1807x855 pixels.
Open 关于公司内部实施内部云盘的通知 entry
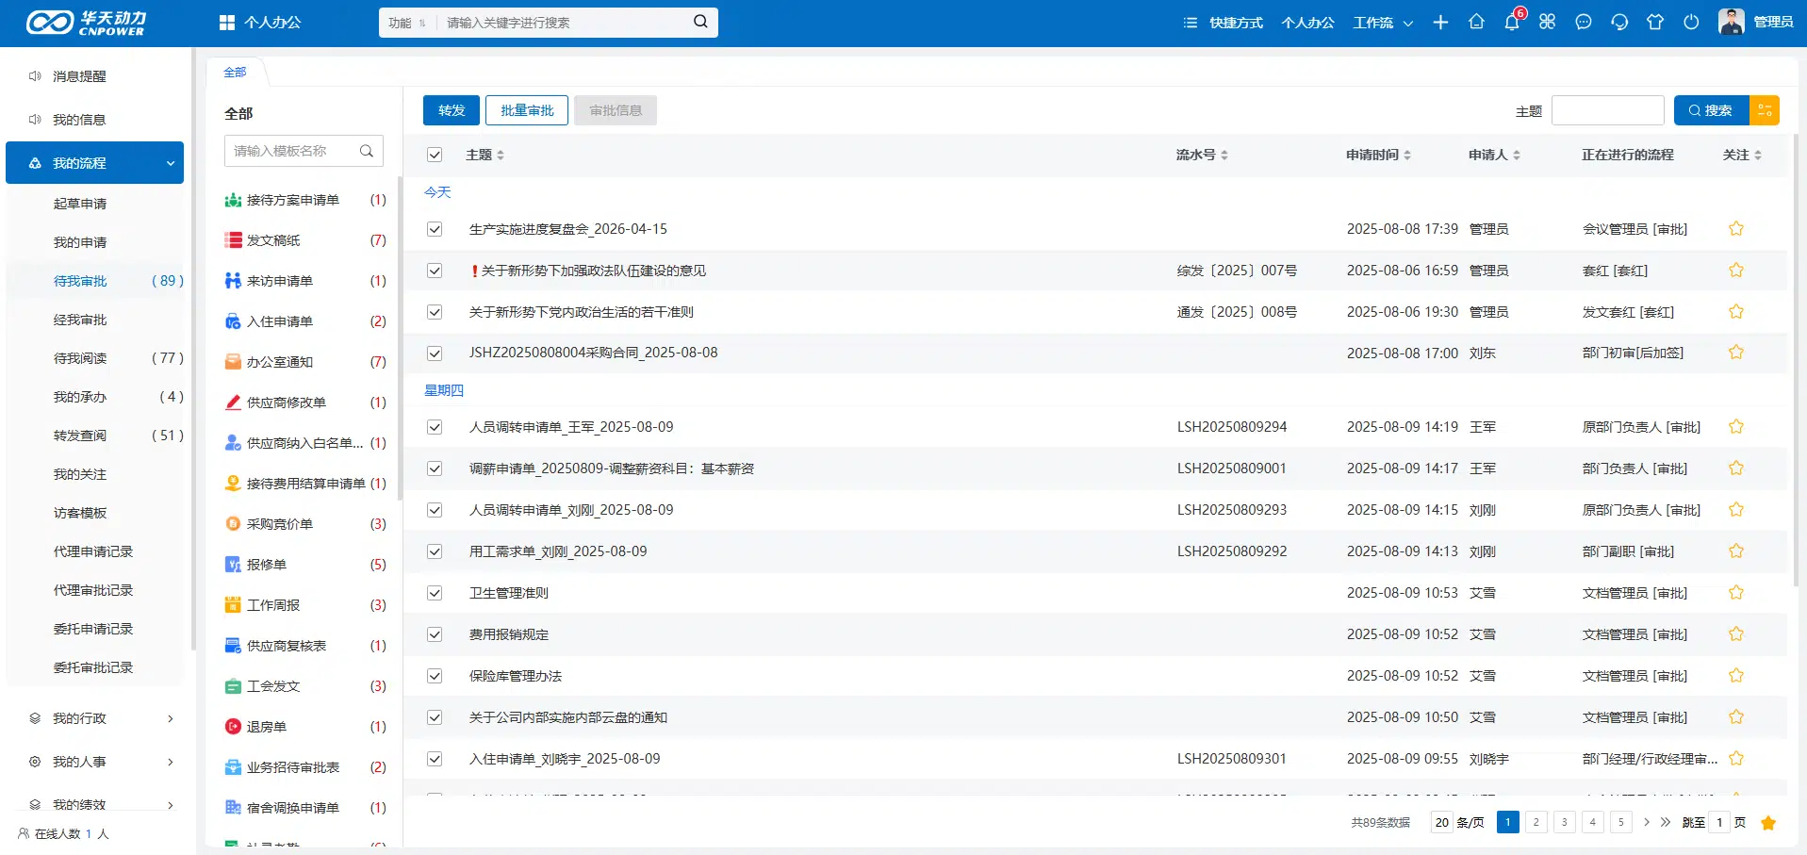(568, 717)
